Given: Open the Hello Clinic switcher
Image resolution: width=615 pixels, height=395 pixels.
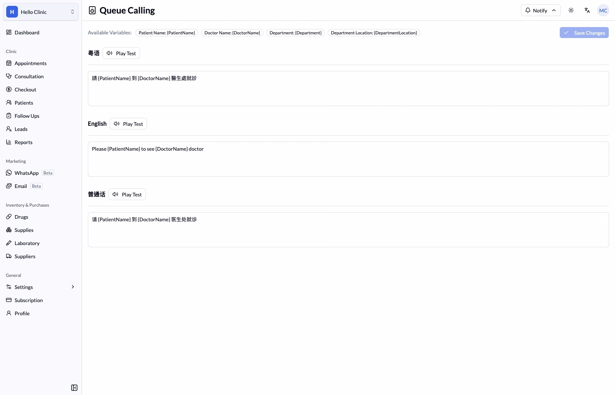Looking at the screenshot, I should [41, 12].
